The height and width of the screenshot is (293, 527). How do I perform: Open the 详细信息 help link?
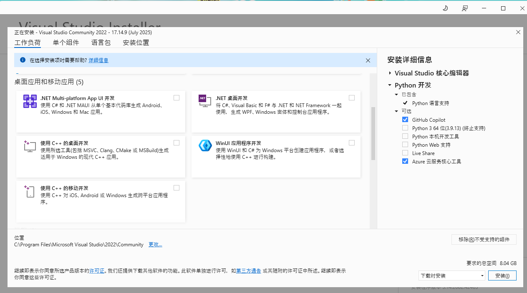coord(98,60)
